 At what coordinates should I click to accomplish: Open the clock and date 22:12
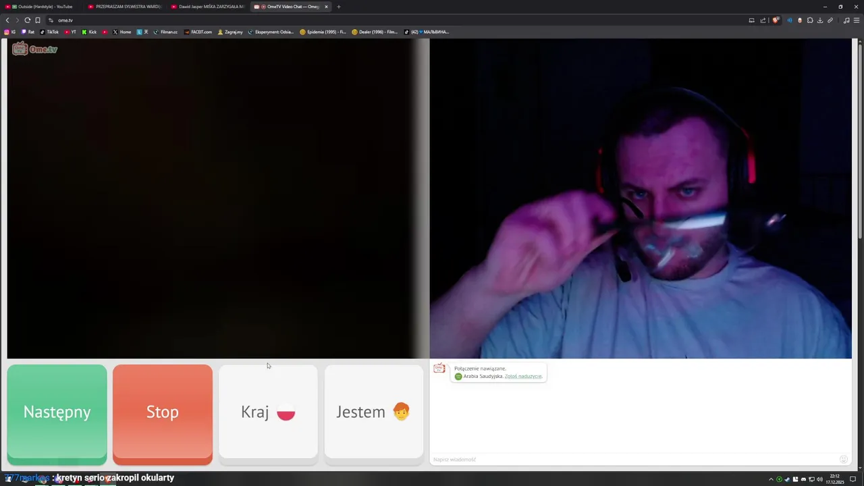click(x=835, y=479)
